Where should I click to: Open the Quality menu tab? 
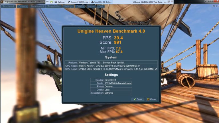click(x=80, y=7)
